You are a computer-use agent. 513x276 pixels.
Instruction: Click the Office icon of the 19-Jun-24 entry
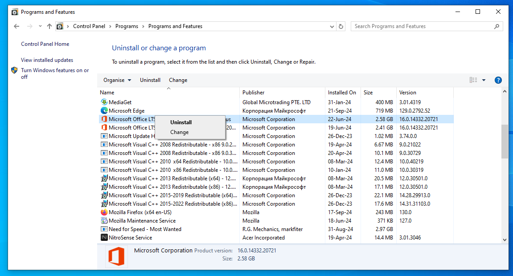point(104,128)
